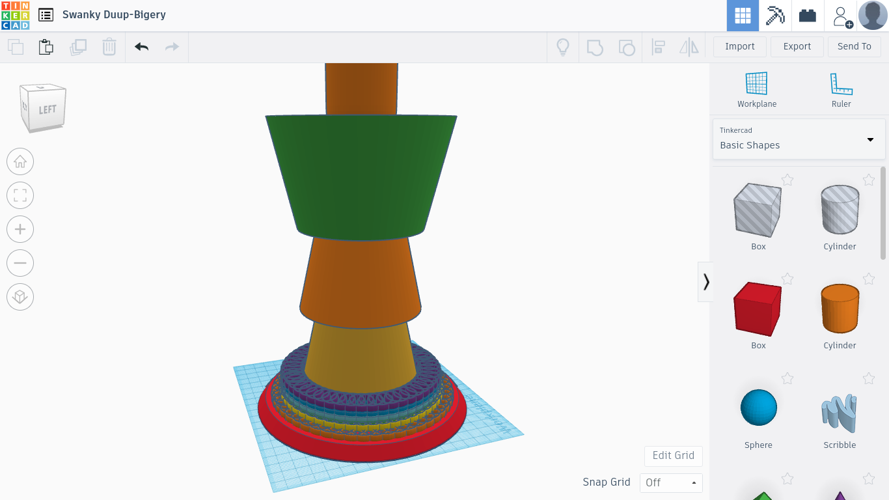Click the design name Swanky Duup-Bigery

point(114,15)
